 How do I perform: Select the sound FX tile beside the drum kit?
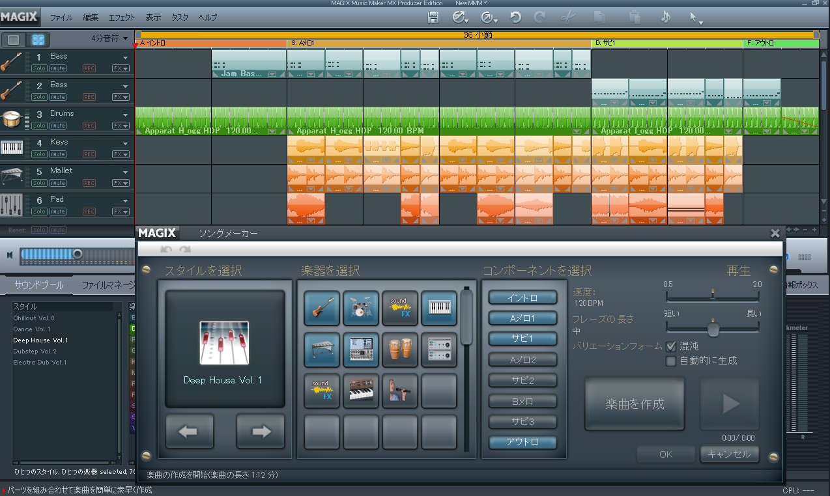pyautogui.click(x=400, y=308)
